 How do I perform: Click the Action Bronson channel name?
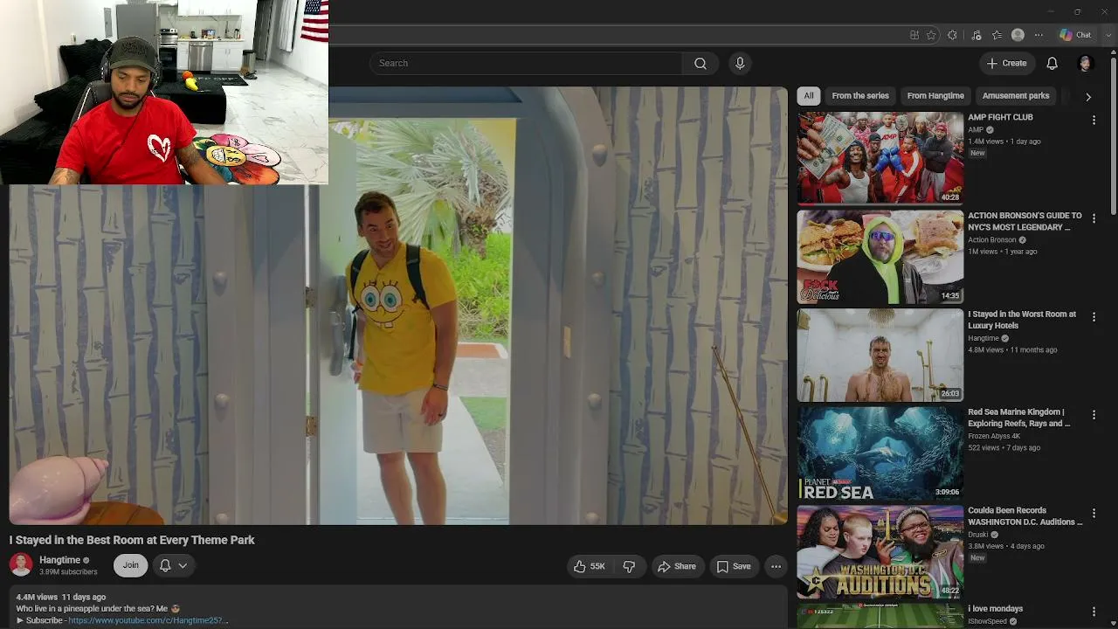pyautogui.click(x=992, y=240)
